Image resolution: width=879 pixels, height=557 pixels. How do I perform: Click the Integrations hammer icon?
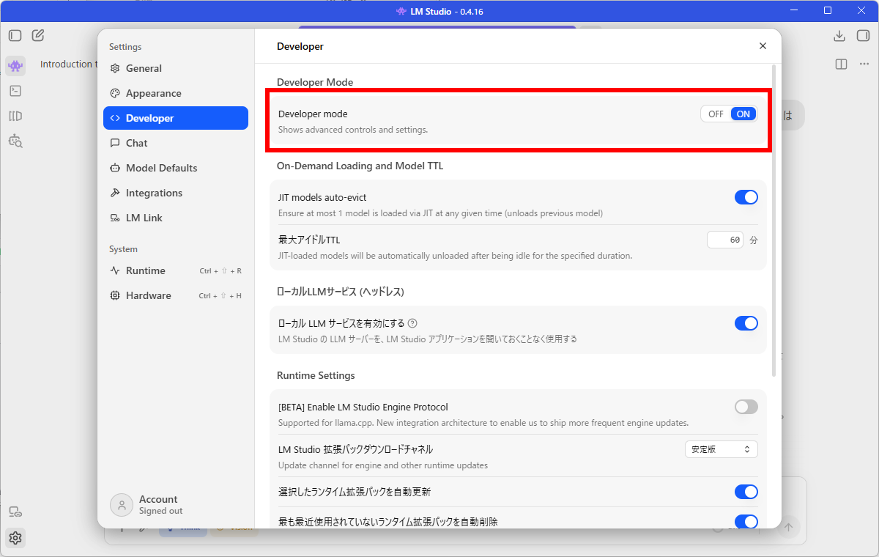click(x=115, y=193)
